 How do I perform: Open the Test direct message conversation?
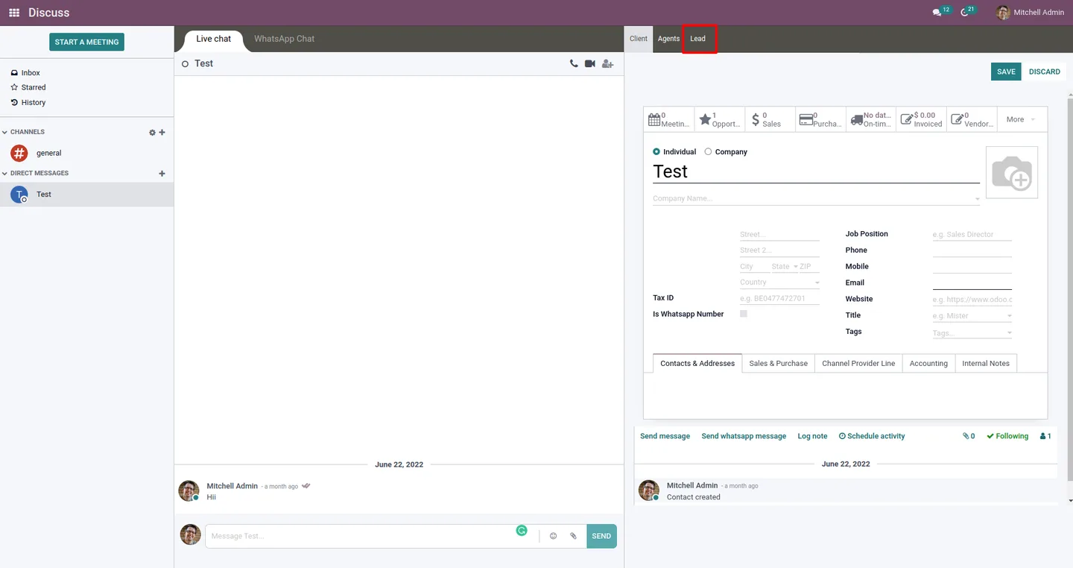86,195
